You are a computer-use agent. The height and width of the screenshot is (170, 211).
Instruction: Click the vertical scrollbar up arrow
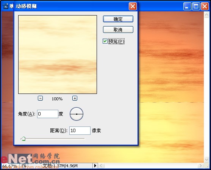206,14
